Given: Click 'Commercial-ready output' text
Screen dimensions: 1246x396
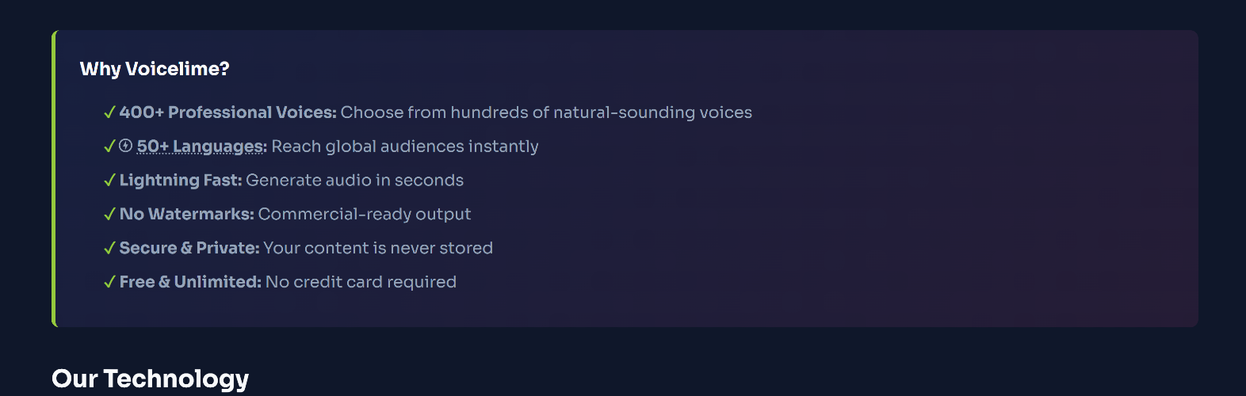Looking at the screenshot, I should [x=365, y=215].
